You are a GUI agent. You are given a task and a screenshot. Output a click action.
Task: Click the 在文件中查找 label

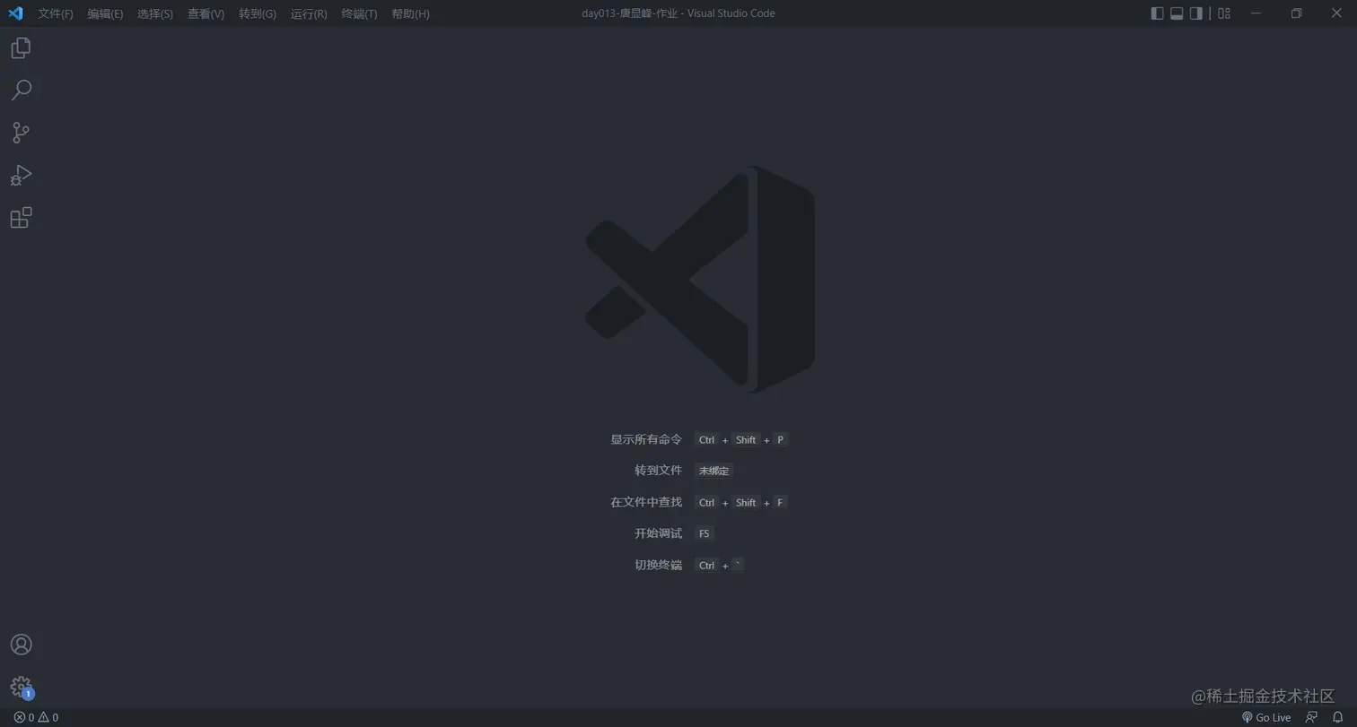[x=646, y=502]
